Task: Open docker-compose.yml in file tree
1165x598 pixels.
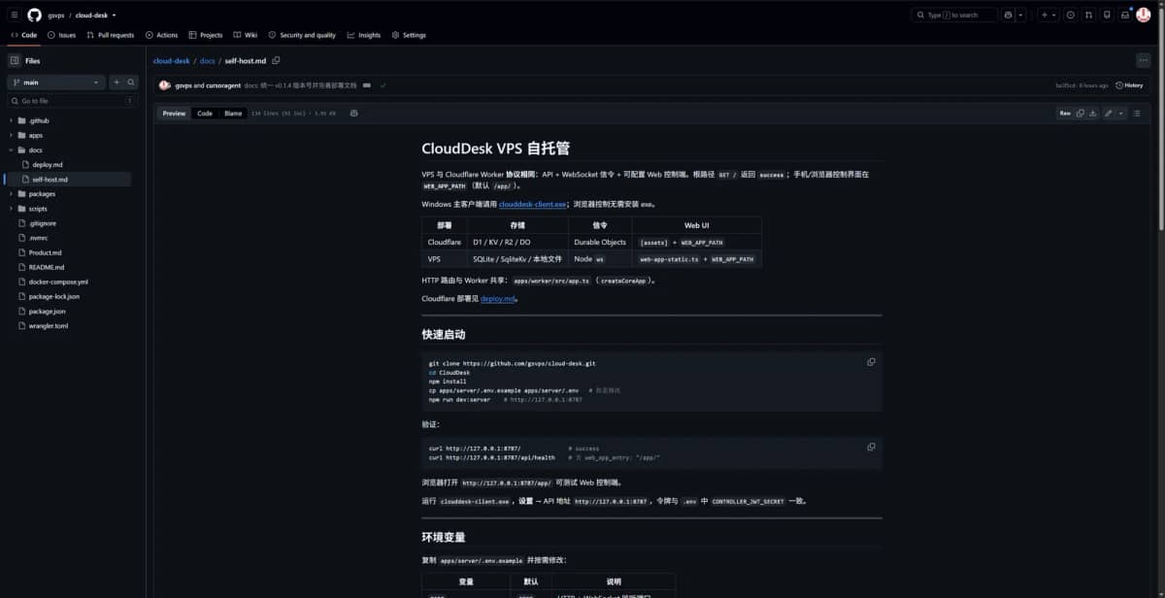Action: click(x=58, y=282)
